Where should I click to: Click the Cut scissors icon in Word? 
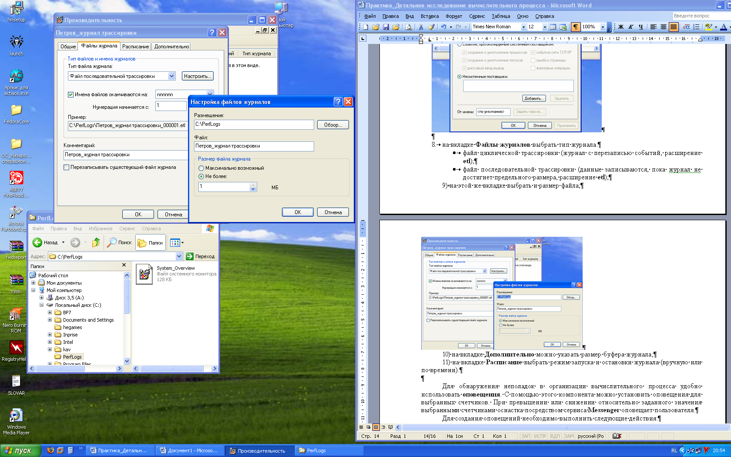pos(421,27)
